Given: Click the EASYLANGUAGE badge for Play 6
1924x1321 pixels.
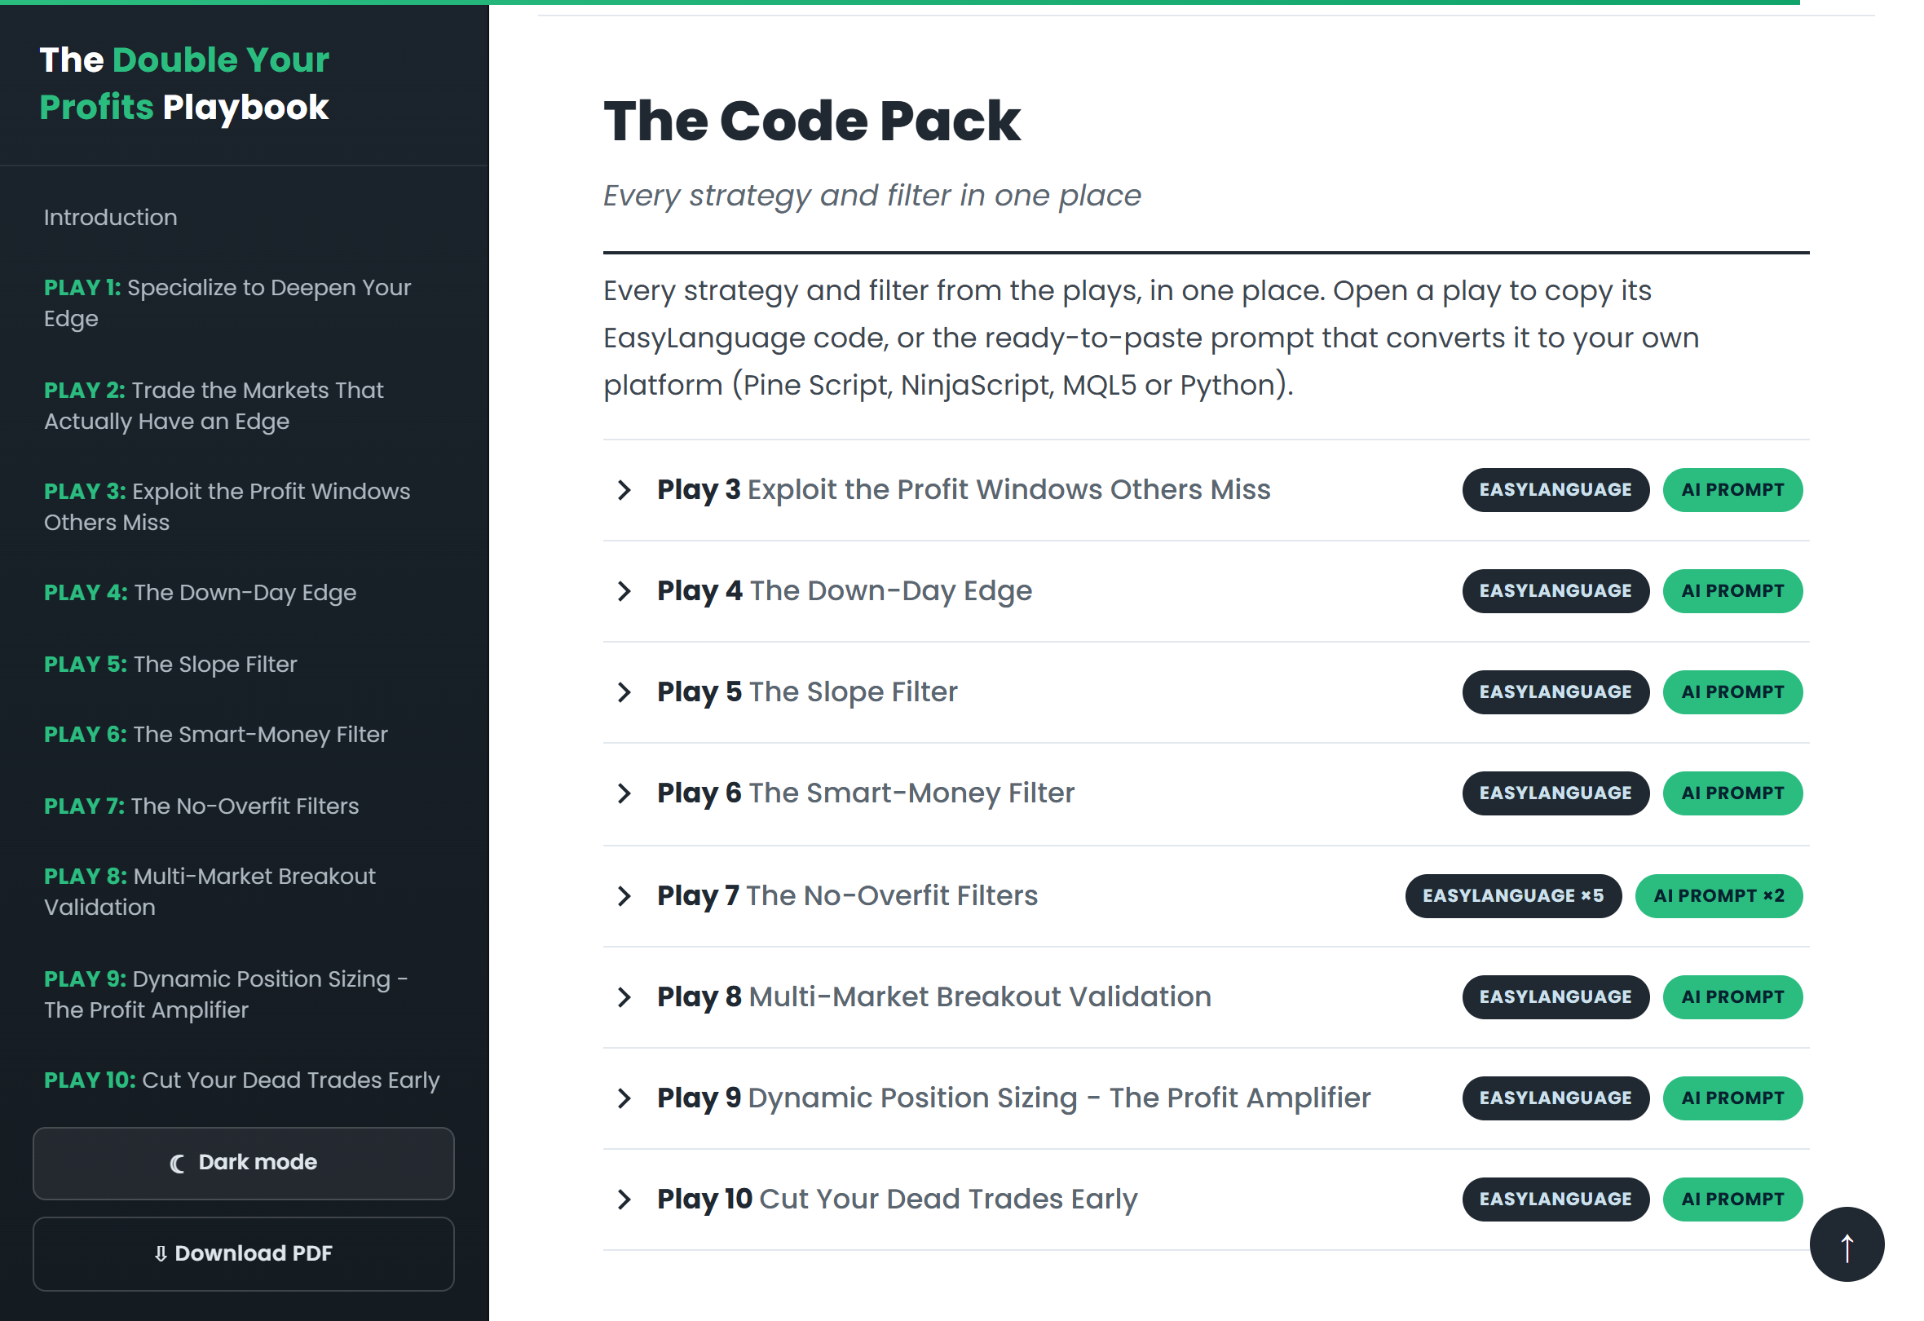Looking at the screenshot, I should point(1555,793).
